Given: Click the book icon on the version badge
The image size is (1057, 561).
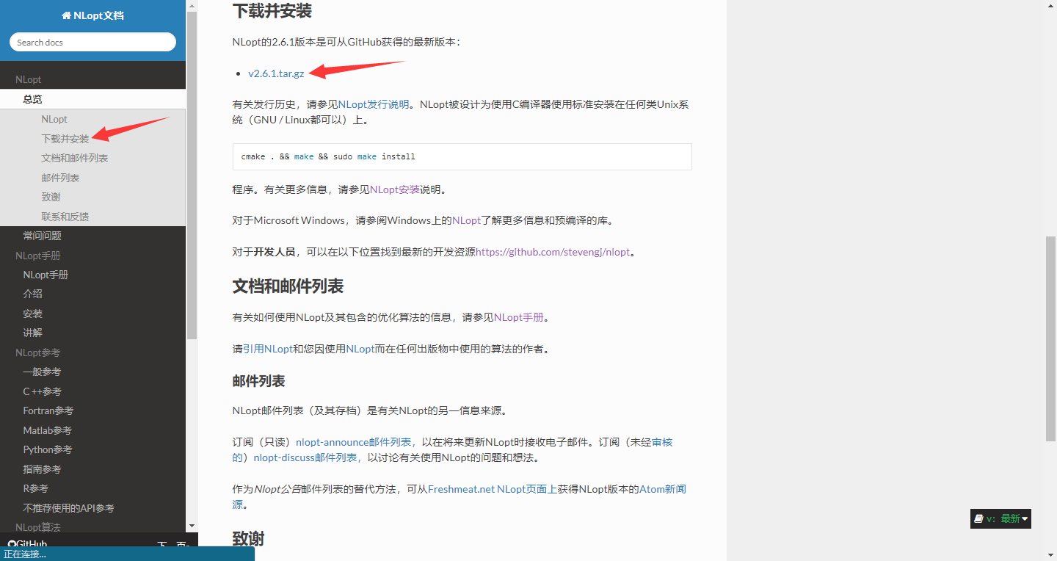Looking at the screenshot, I should coord(978,518).
